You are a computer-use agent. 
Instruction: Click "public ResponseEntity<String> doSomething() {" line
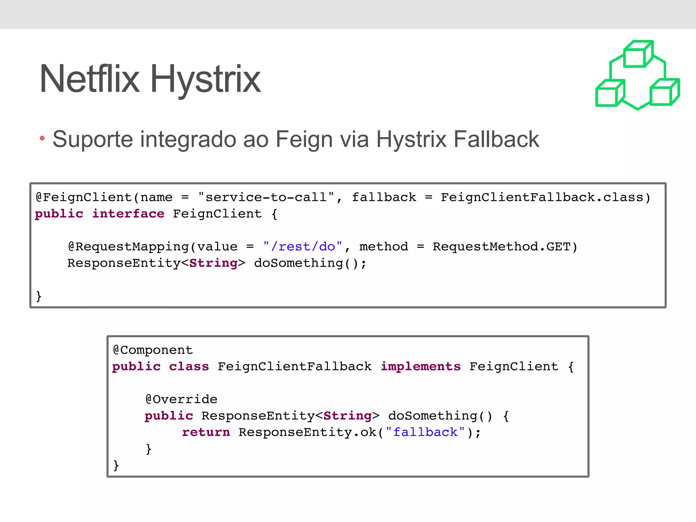(x=327, y=416)
